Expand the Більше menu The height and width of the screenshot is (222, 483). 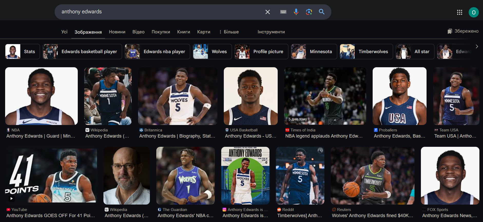pos(229,32)
